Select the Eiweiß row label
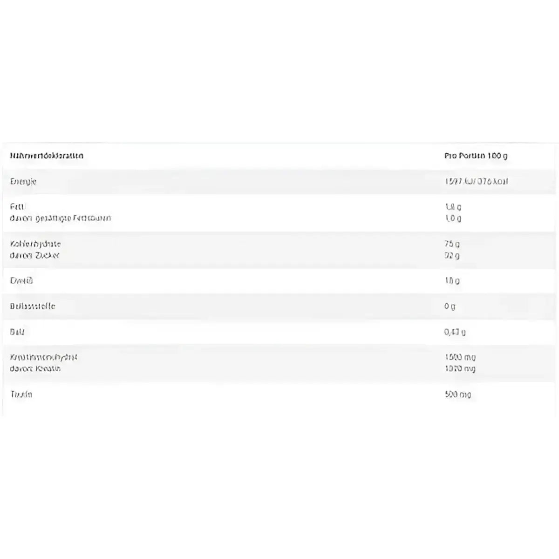Viewport: 559px width, 559px height. (21, 280)
